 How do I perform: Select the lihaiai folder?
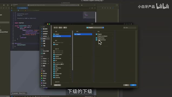[x=62, y=44]
